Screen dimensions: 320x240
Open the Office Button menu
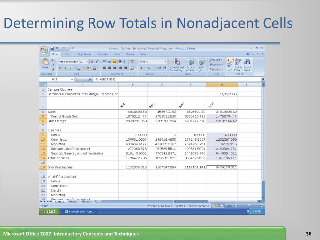(44, 50)
